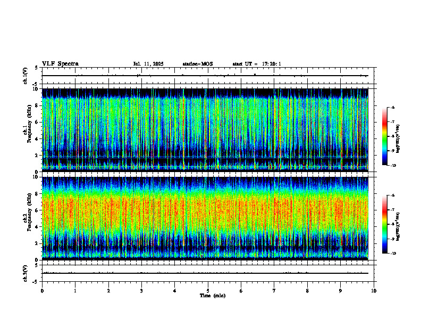Click time axis tick label "3"
This screenshot has width=421, height=326.
[x=141, y=291]
